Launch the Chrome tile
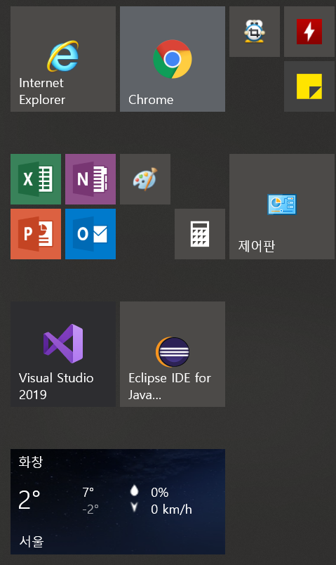This screenshot has width=336, height=565. (x=173, y=59)
